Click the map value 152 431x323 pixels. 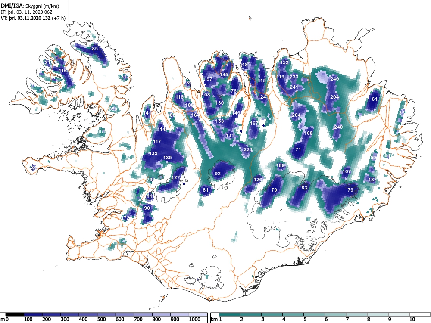tap(284, 62)
